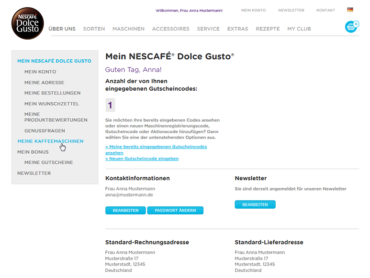Open the EXTRAS menu
370x278 pixels.
tap(237, 29)
